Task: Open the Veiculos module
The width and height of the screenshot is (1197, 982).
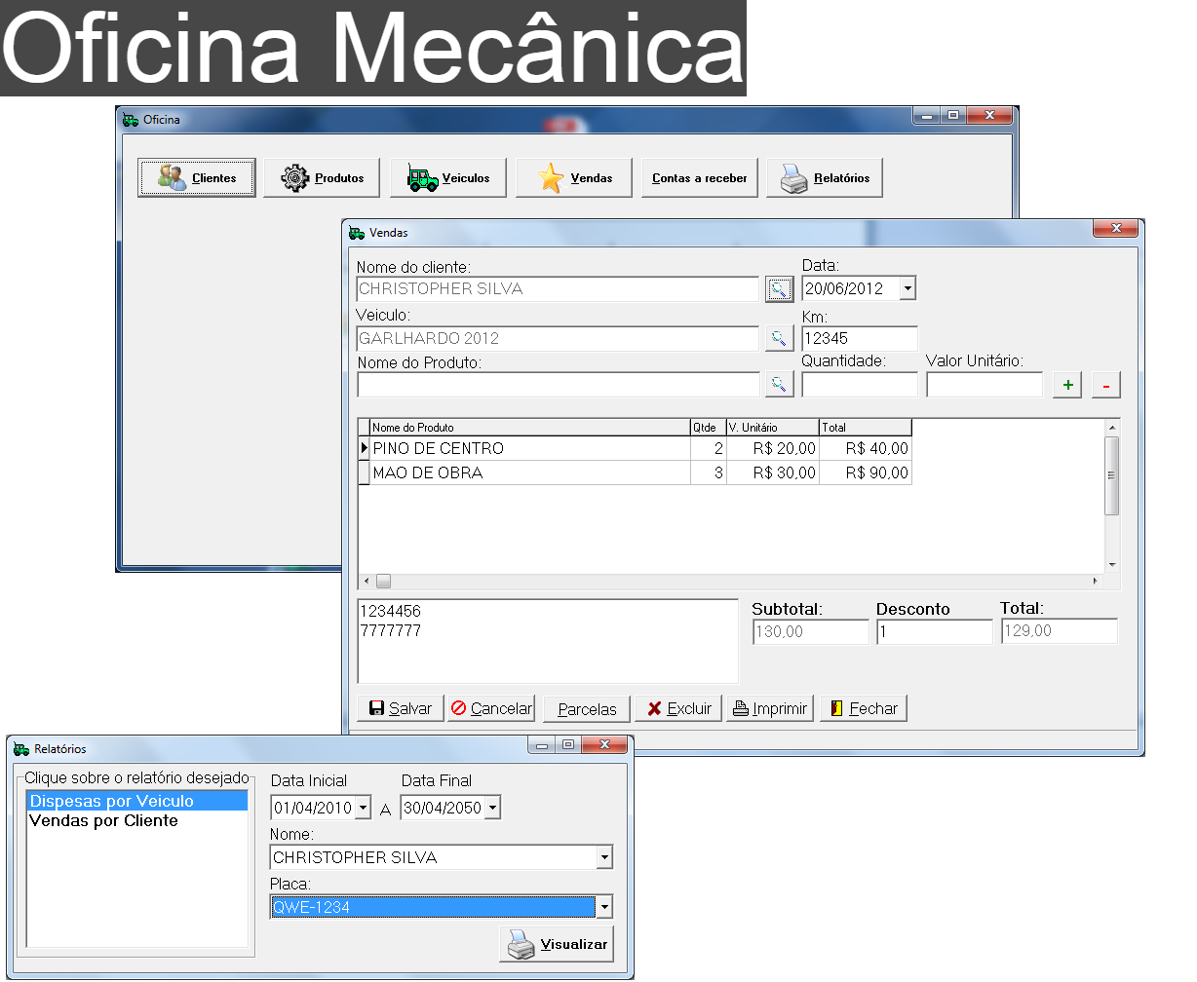Action: pyautogui.click(x=447, y=178)
